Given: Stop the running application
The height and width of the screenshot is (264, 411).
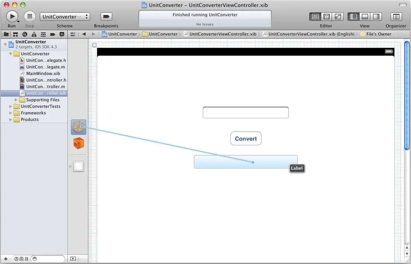Looking at the screenshot, I should (29, 17).
